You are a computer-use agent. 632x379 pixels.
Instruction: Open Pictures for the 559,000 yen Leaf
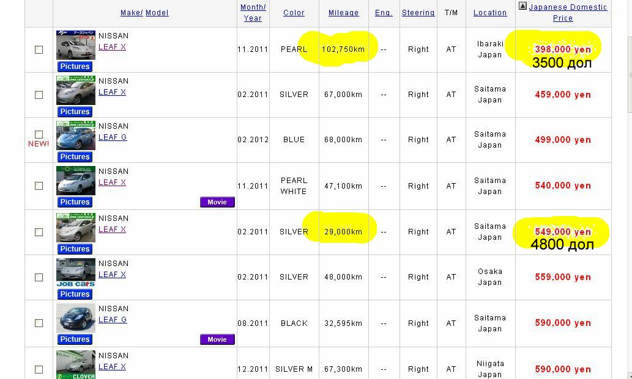[x=75, y=294]
